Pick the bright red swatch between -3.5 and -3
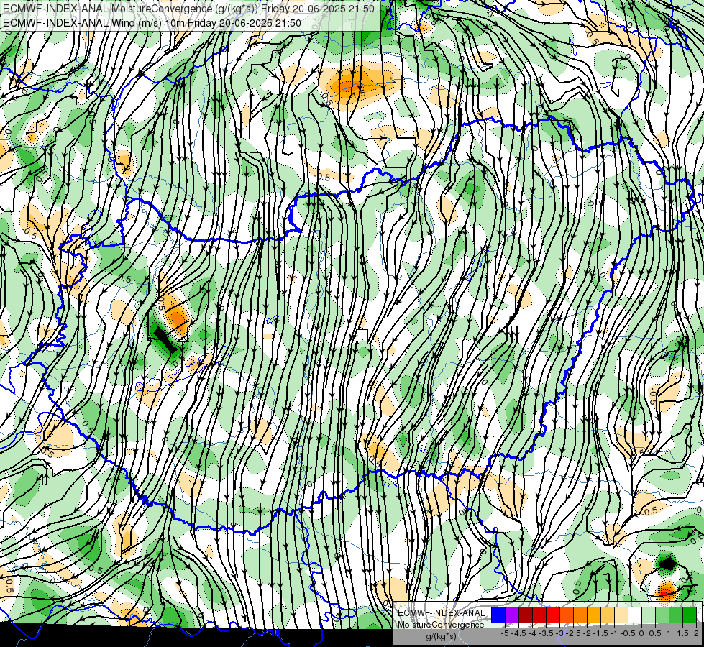The height and width of the screenshot is (647, 704). click(x=553, y=615)
